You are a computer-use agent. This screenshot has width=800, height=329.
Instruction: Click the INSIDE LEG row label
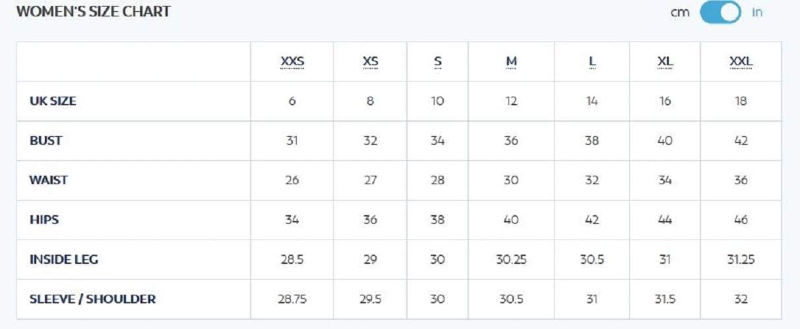64,259
